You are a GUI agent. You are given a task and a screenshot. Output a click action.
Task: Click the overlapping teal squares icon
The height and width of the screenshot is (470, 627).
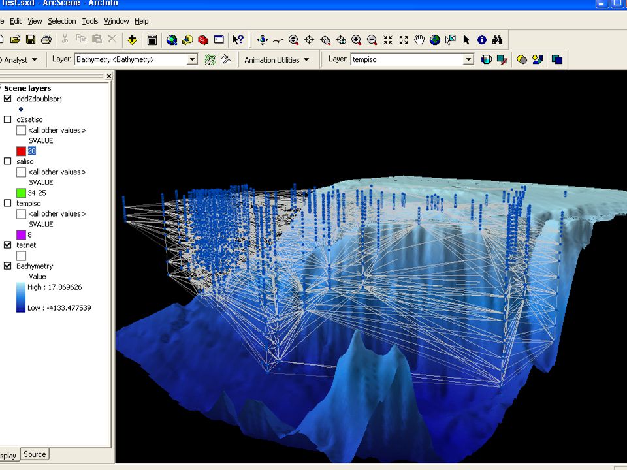point(557,59)
